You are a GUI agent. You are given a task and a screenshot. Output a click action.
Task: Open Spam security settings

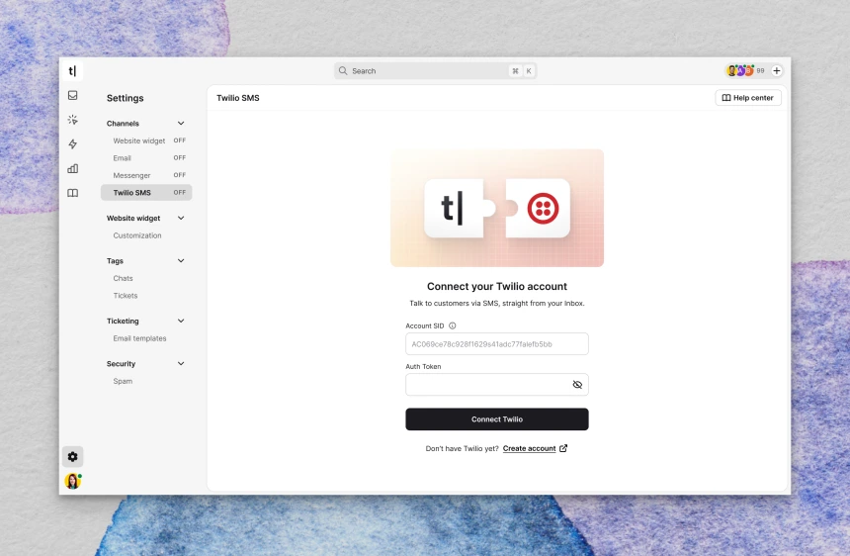[x=123, y=381]
